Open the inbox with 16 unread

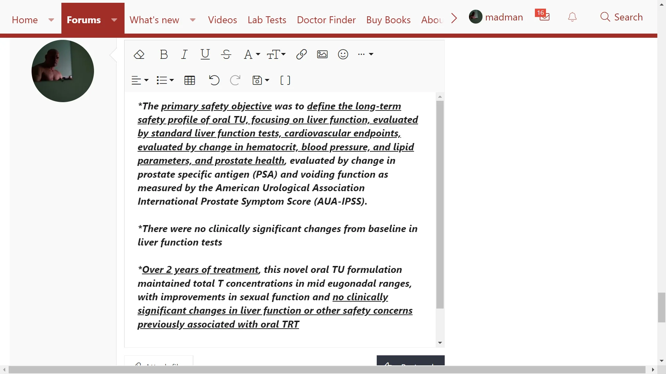pos(543,16)
